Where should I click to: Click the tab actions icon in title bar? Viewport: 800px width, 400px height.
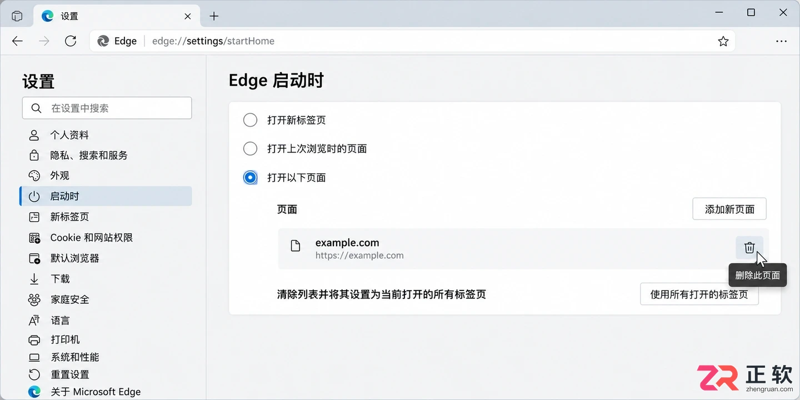pyautogui.click(x=17, y=16)
